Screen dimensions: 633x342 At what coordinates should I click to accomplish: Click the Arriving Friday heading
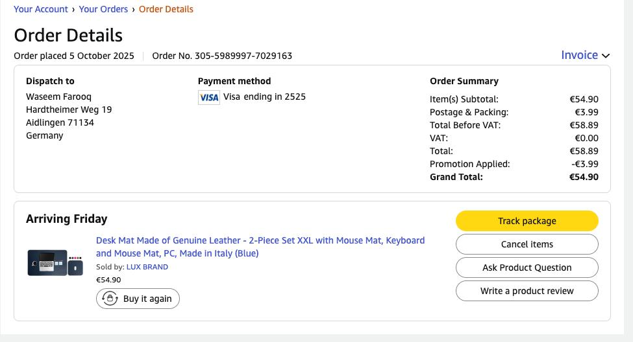tap(66, 219)
